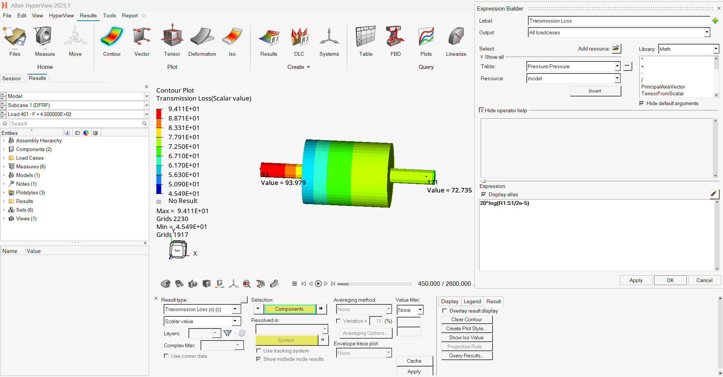The image size is (723, 377).
Task: Open the Subcase 1 (DFRF) dropdown
Action: (147, 105)
